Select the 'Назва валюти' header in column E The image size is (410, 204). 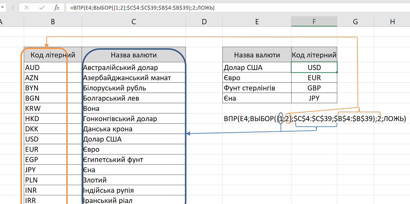[x=257, y=55]
